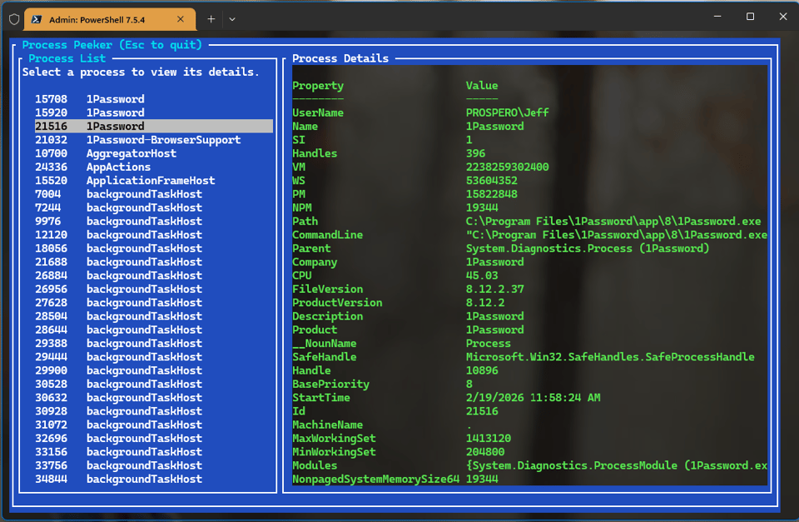Click the StartTime value in details
The image size is (799, 522).
click(533, 398)
